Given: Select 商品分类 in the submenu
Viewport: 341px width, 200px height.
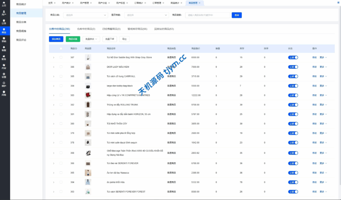Looking at the screenshot, I should [21, 22].
